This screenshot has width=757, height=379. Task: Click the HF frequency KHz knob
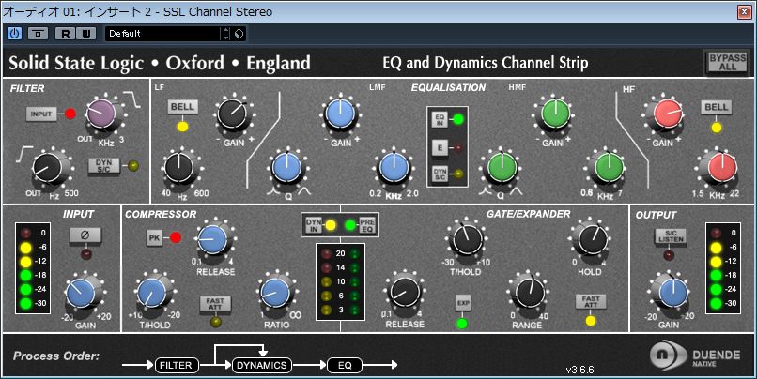722,168
